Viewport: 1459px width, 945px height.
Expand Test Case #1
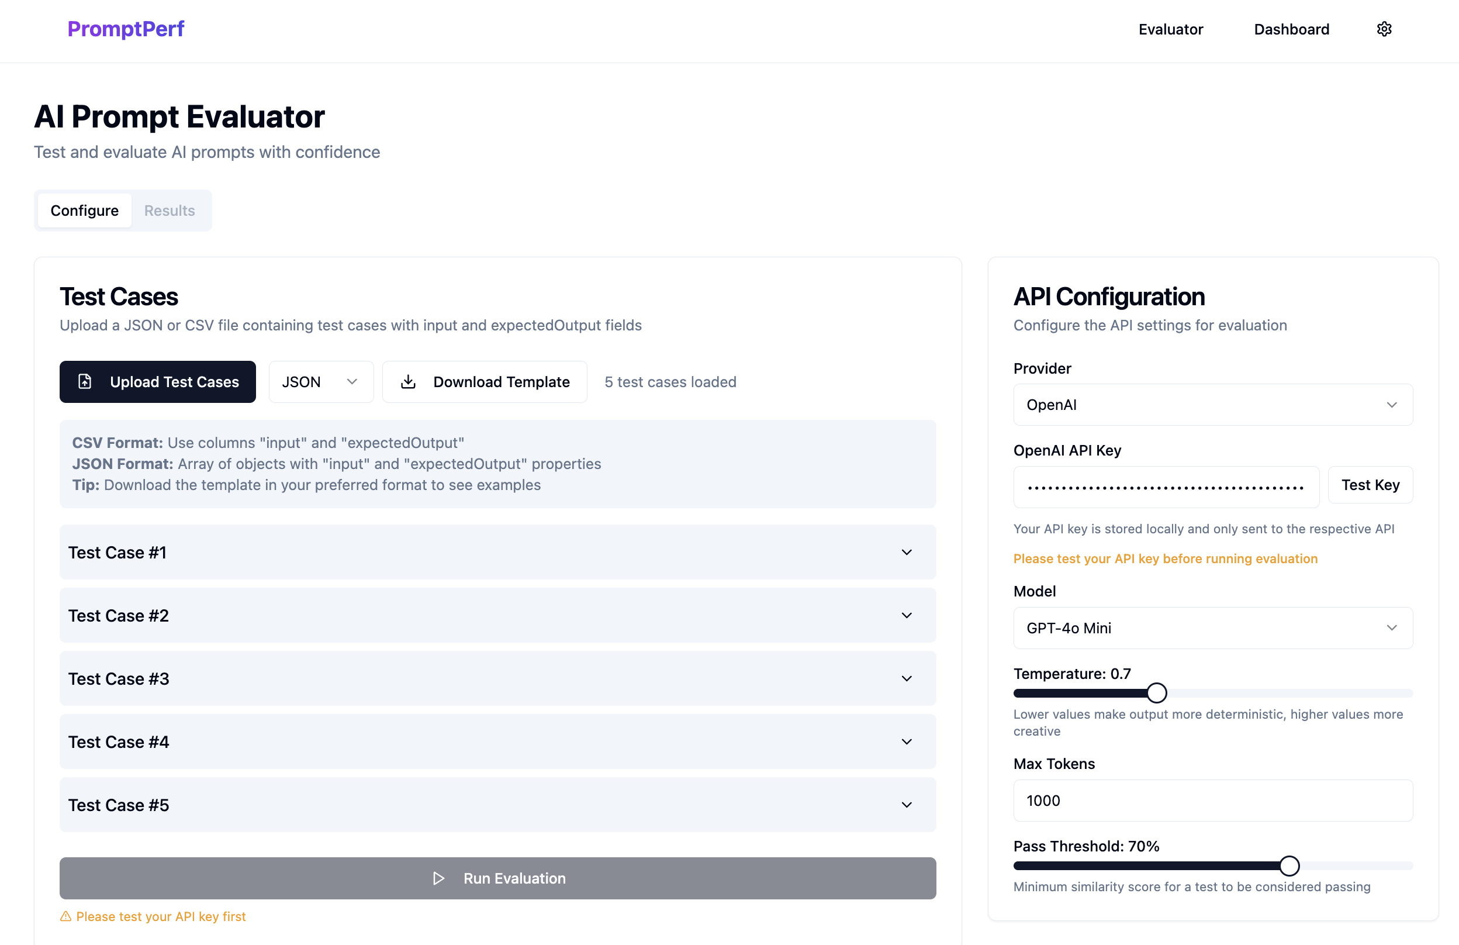pyautogui.click(x=497, y=552)
